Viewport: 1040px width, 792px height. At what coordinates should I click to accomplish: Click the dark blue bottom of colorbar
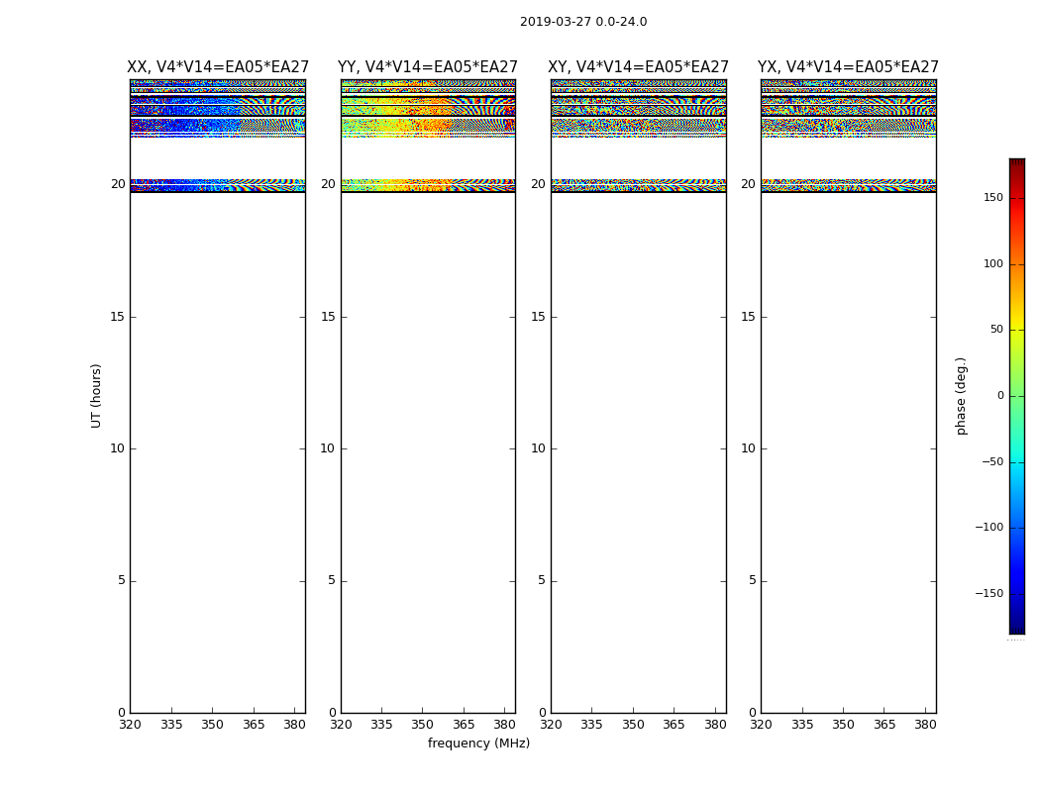coord(1016,628)
